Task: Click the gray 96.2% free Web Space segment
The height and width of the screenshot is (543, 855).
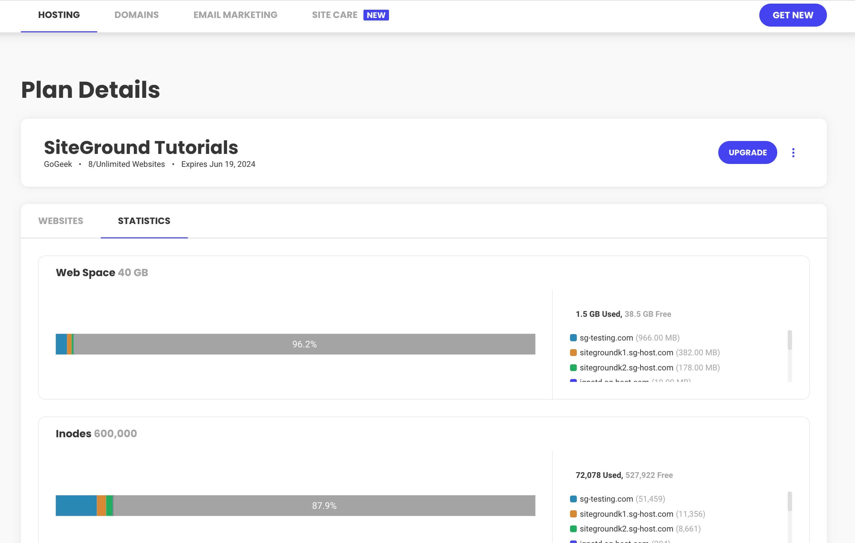Action: pyautogui.click(x=304, y=344)
